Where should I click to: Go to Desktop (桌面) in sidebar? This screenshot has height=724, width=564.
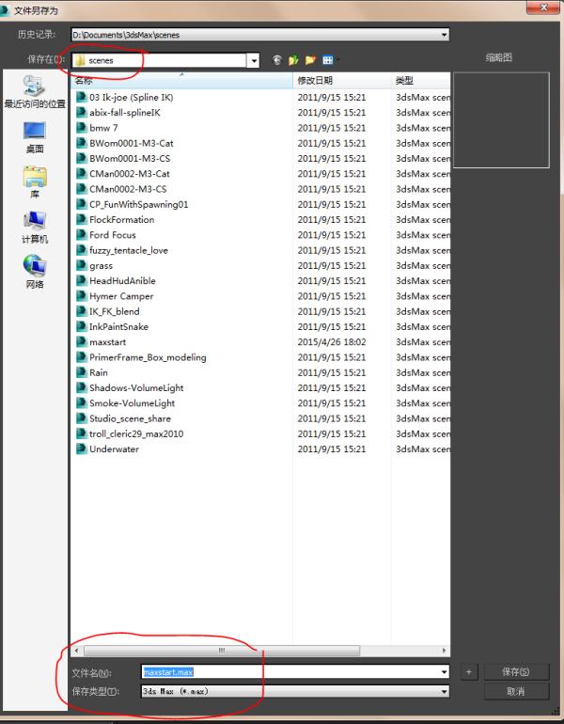pos(35,136)
